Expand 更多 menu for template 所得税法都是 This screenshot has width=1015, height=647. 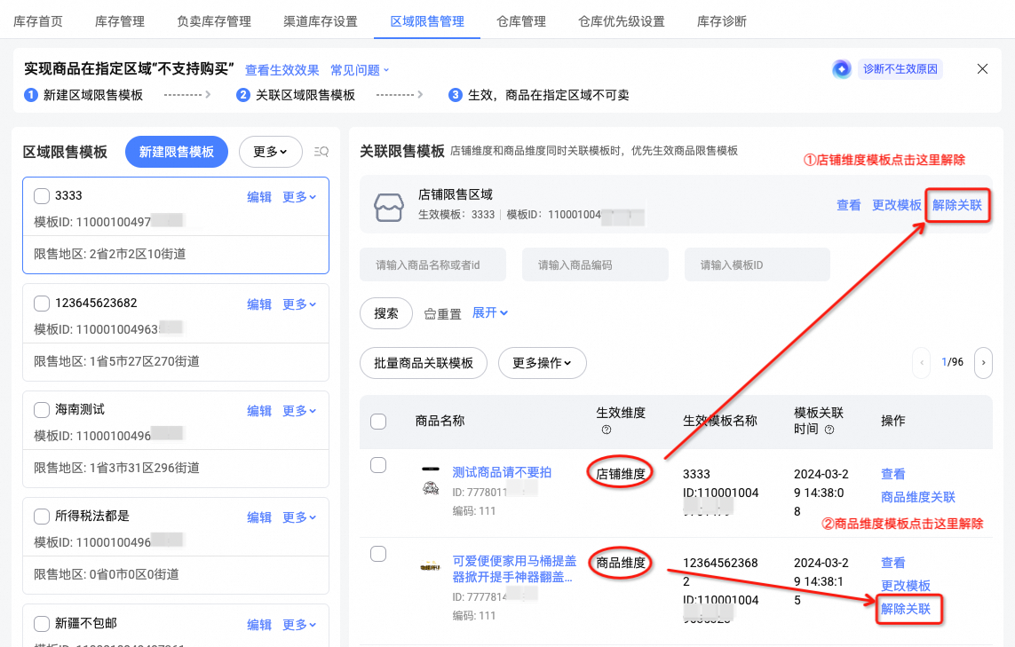click(x=299, y=517)
